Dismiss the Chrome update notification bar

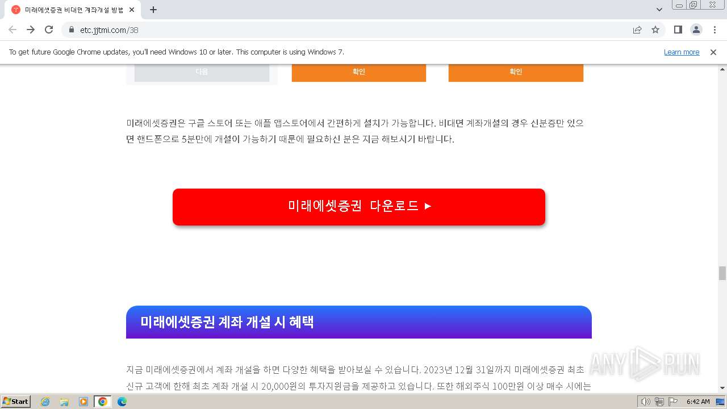(x=713, y=52)
